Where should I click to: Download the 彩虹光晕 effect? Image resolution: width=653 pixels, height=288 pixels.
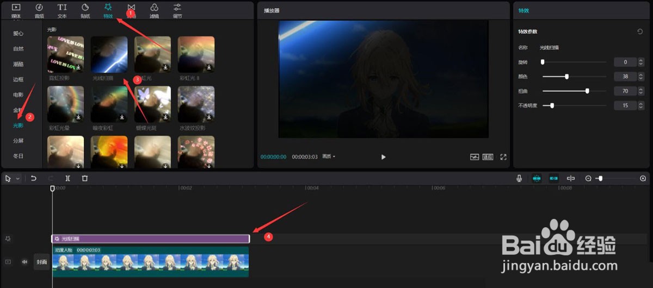pyautogui.click(x=78, y=117)
